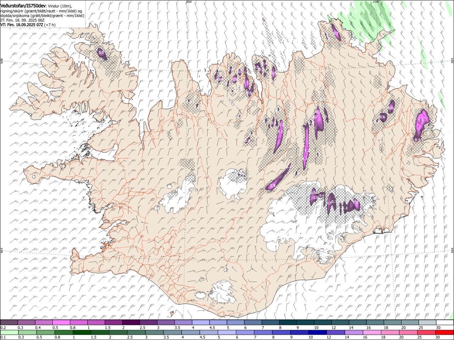Click the pale green 0.1 swatch in lower legend

click(x=10, y=333)
